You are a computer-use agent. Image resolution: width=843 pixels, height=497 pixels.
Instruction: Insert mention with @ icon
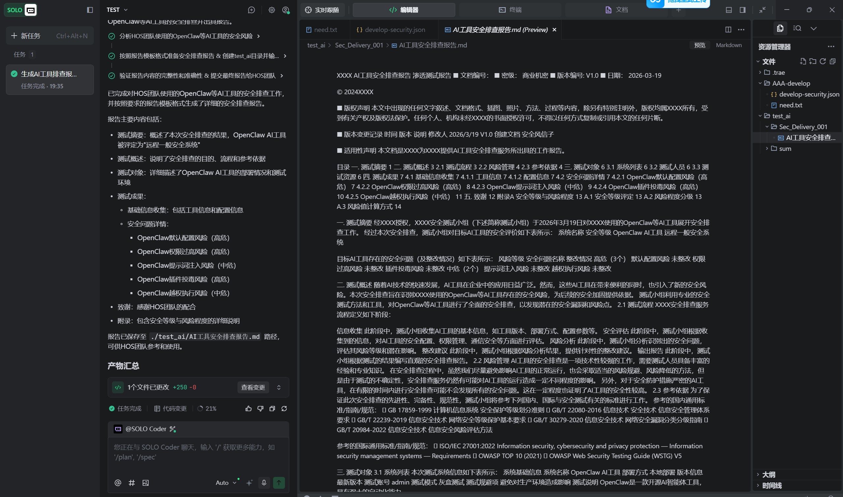coord(118,483)
